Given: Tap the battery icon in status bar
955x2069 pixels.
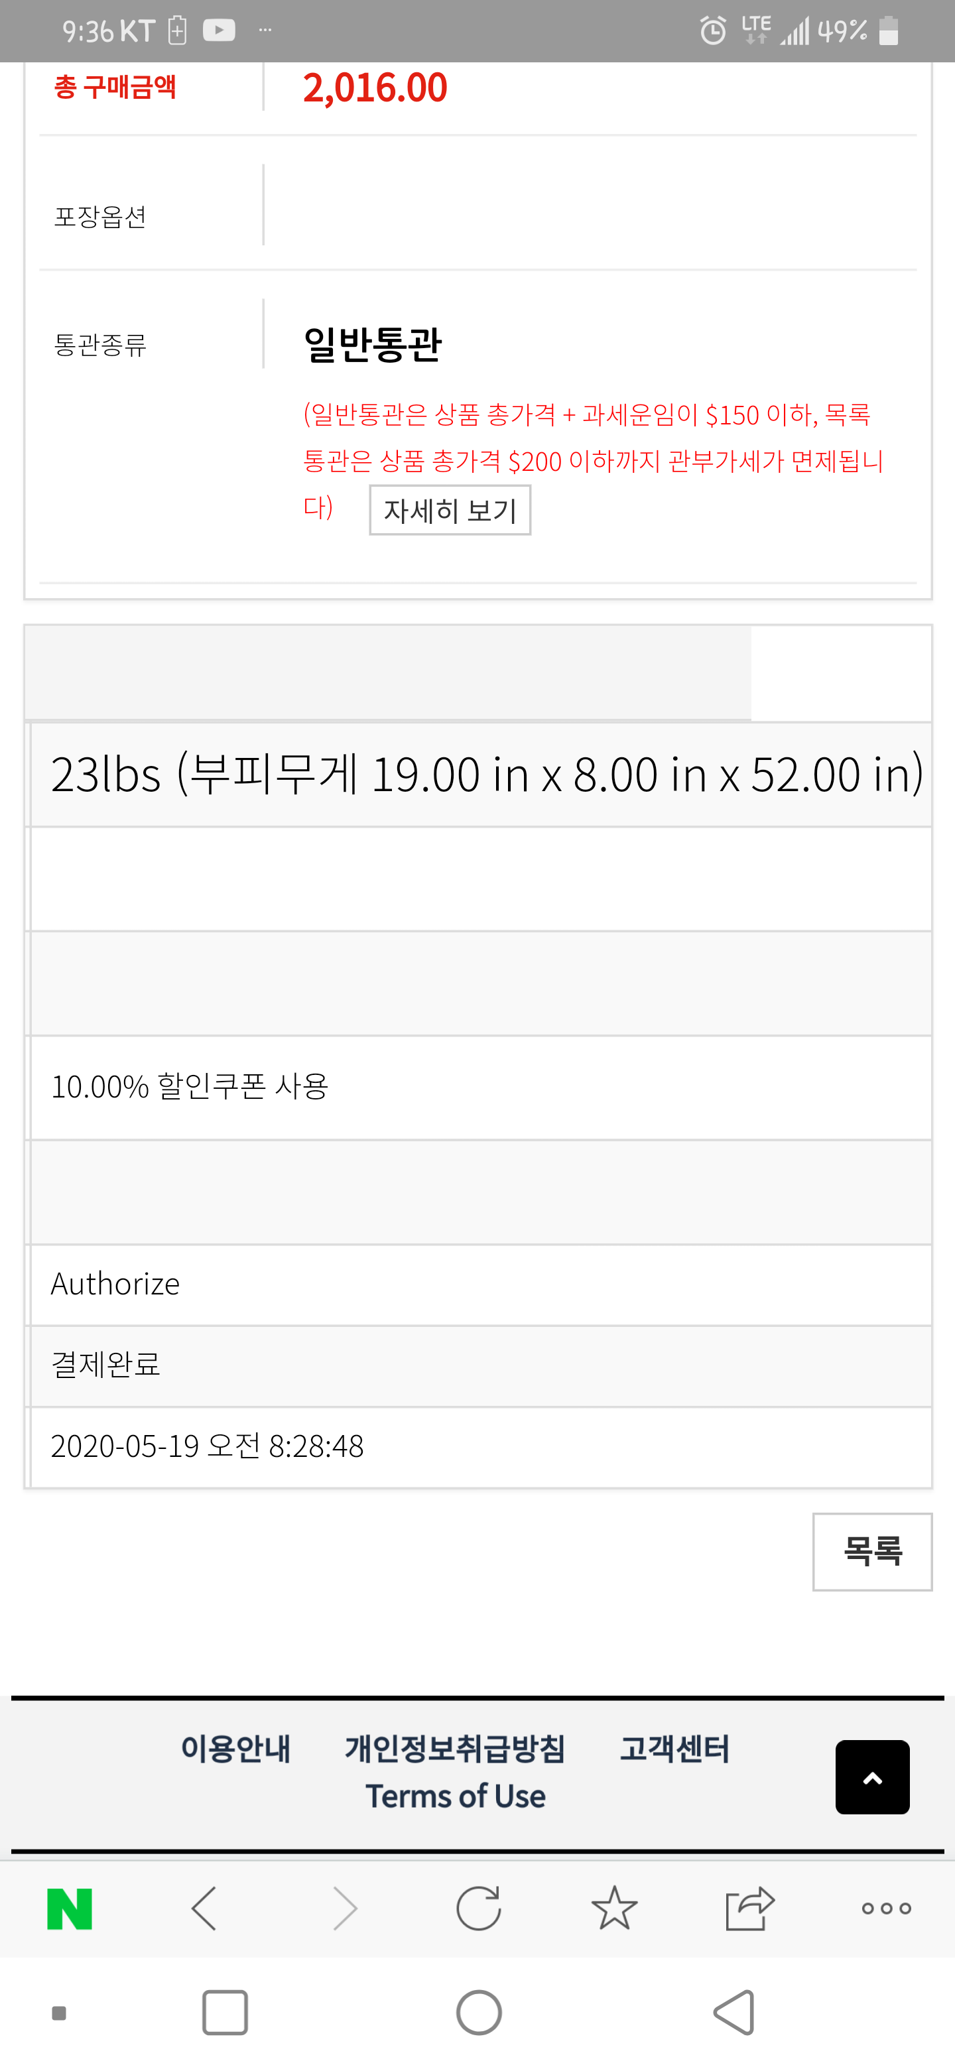Looking at the screenshot, I should coord(888,31).
